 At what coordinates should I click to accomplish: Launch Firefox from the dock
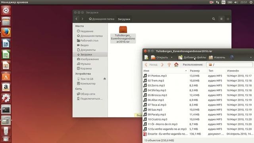click(6, 32)
